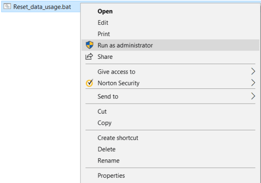Open Properties for the batch file
The width and height of the screenshot is (261, 183).
(x=111, y=176)
